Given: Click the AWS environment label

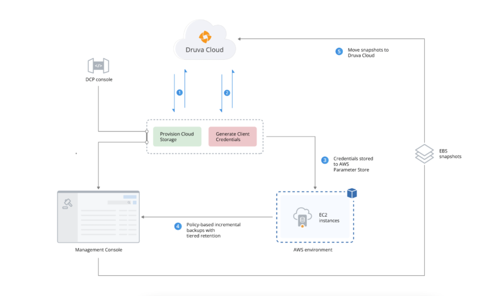Looking at the screenshot, I should point(313,250).
